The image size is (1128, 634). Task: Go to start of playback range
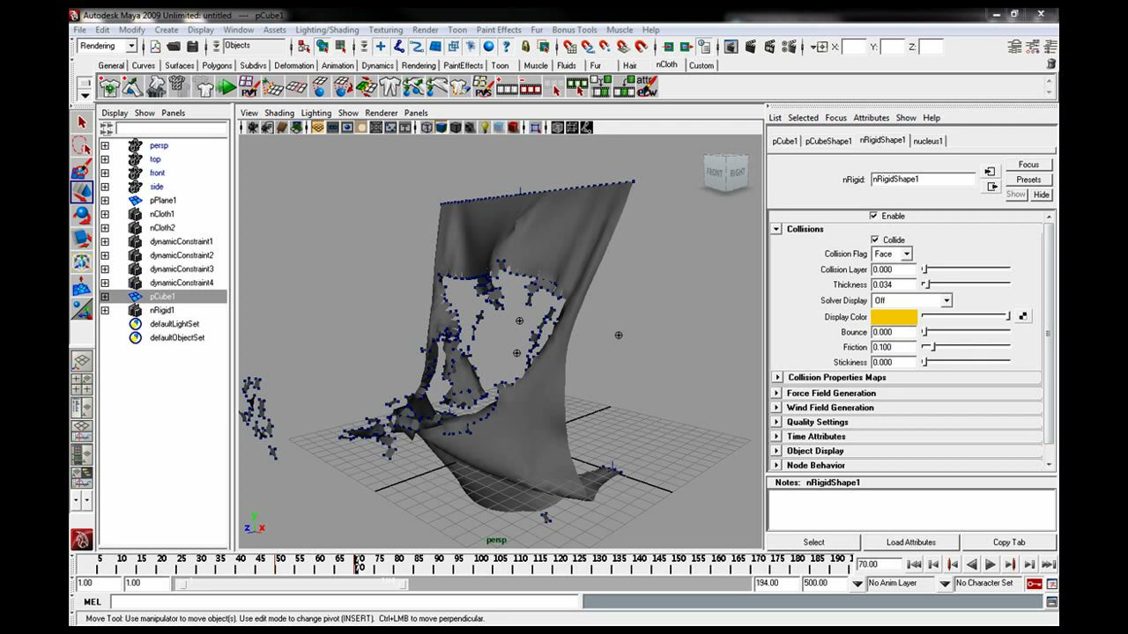tap(914, 564)
